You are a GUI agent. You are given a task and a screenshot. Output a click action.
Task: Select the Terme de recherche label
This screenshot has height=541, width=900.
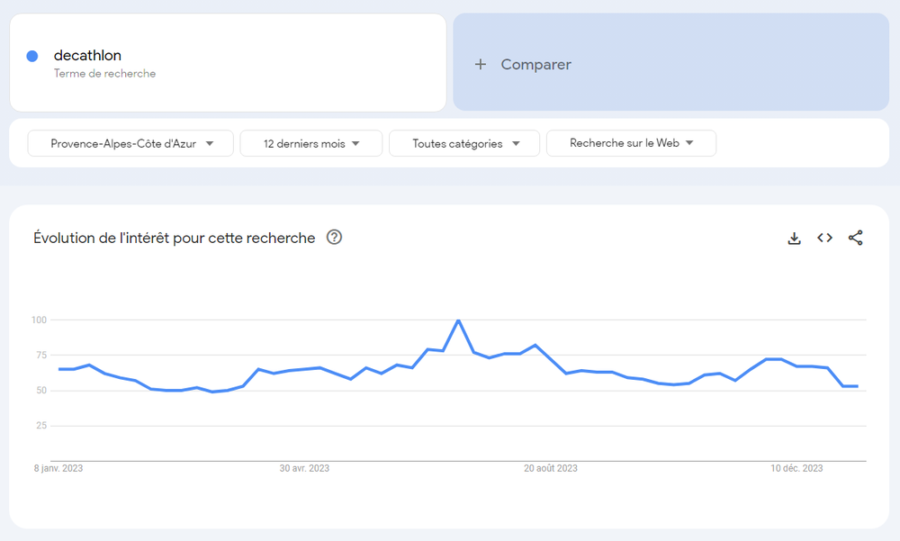pos(104,74)
